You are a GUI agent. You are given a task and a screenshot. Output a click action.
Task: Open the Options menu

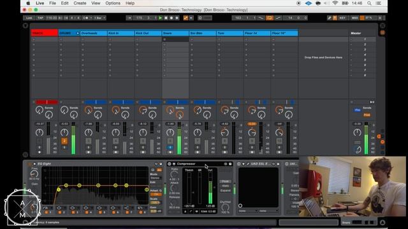click(113, 3)
